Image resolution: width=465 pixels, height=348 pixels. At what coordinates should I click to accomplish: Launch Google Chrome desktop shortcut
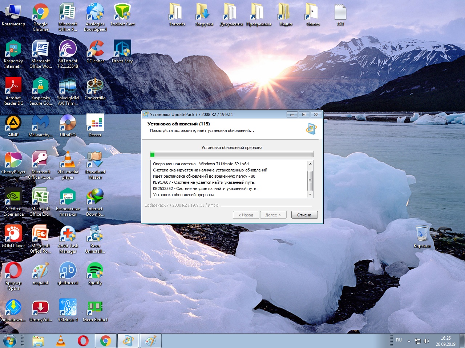[41, 17]
